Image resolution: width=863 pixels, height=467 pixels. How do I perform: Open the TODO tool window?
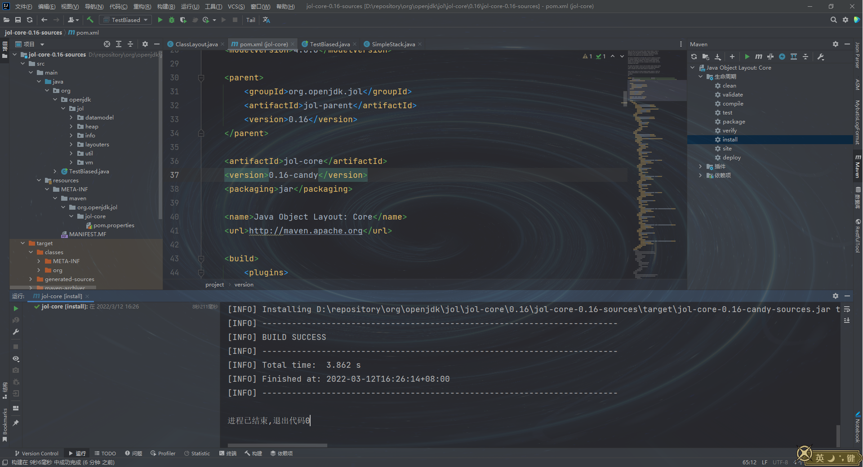point(105,454)
